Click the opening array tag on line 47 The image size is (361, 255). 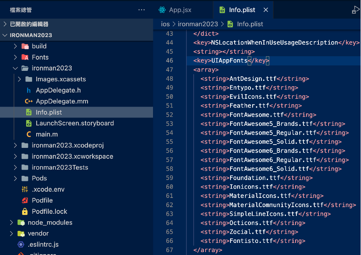pyautogui.click(x=206, y=70)
